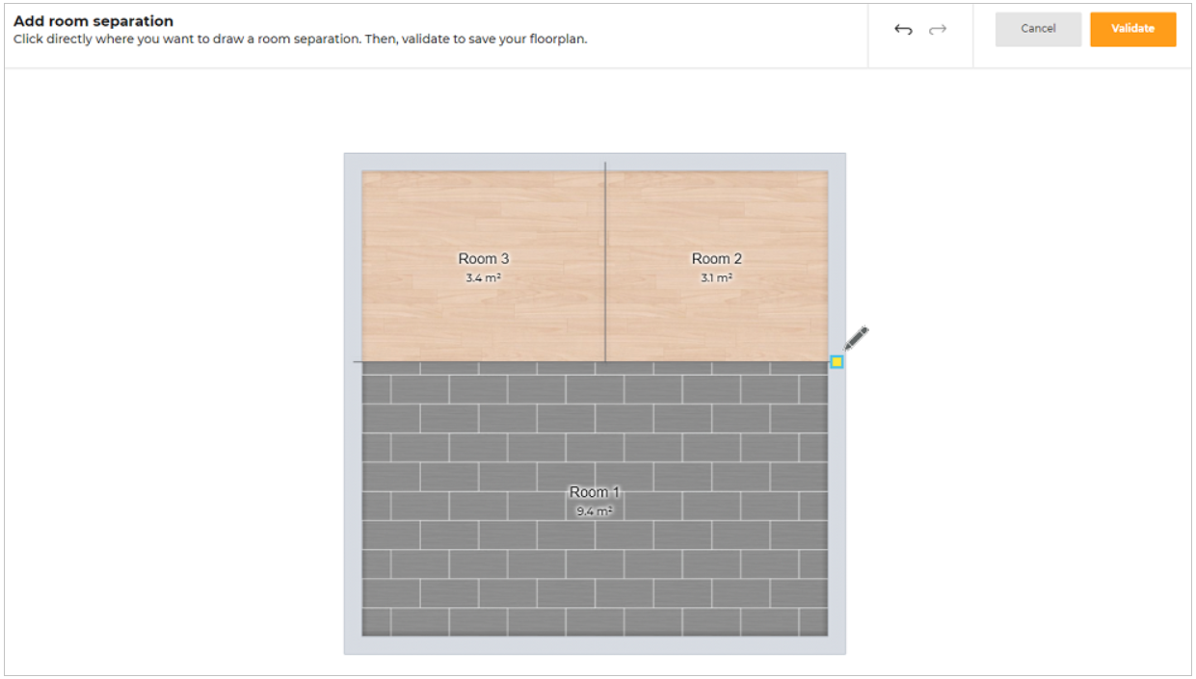The width and height of the screenshot is (1196, 679).
Task: Click the instruction text under the heading
Action: (300, 39)
